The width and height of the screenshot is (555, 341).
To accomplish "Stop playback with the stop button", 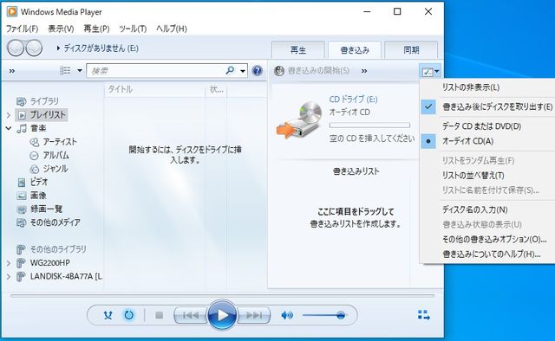I will click(160, 315).
